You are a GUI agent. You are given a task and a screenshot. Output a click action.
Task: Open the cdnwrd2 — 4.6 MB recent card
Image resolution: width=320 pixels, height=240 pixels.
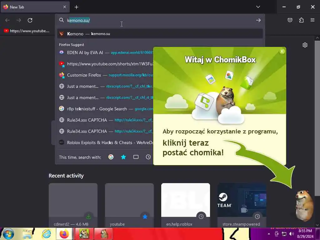[73, 205]
